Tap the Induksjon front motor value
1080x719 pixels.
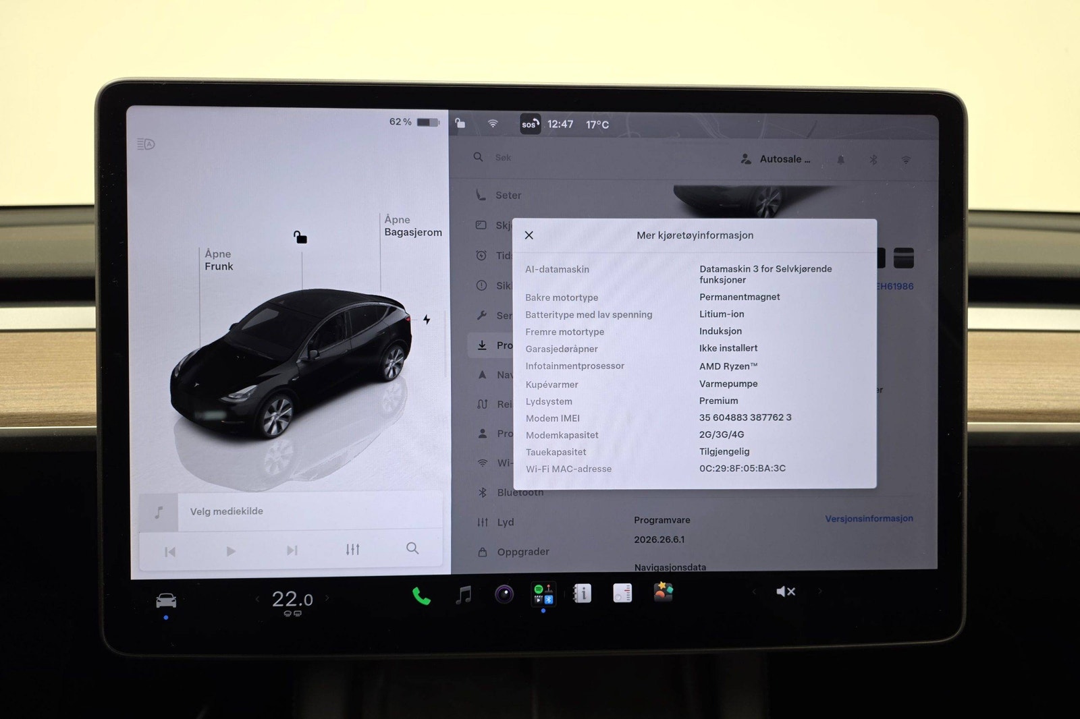tap(720, 331)
